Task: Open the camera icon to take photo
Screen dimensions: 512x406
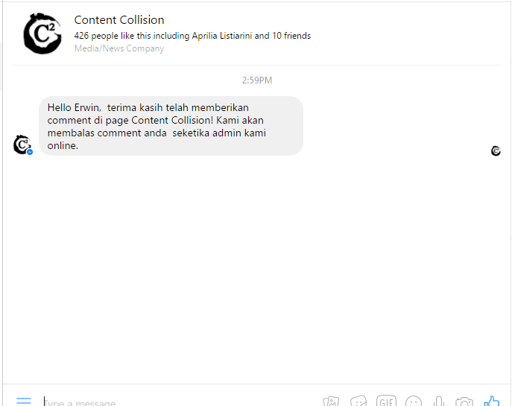Action: coord(464,402)
